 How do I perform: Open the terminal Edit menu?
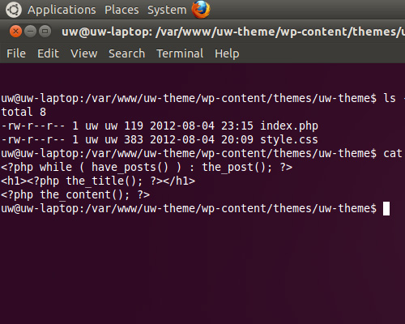coord(48,53)
